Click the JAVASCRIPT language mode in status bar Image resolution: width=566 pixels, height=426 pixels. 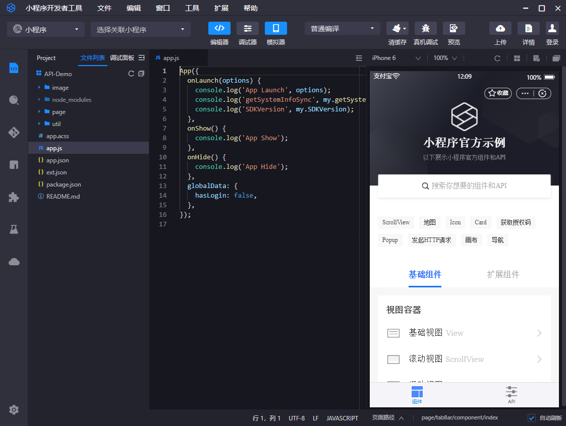[x=342, y=418]
